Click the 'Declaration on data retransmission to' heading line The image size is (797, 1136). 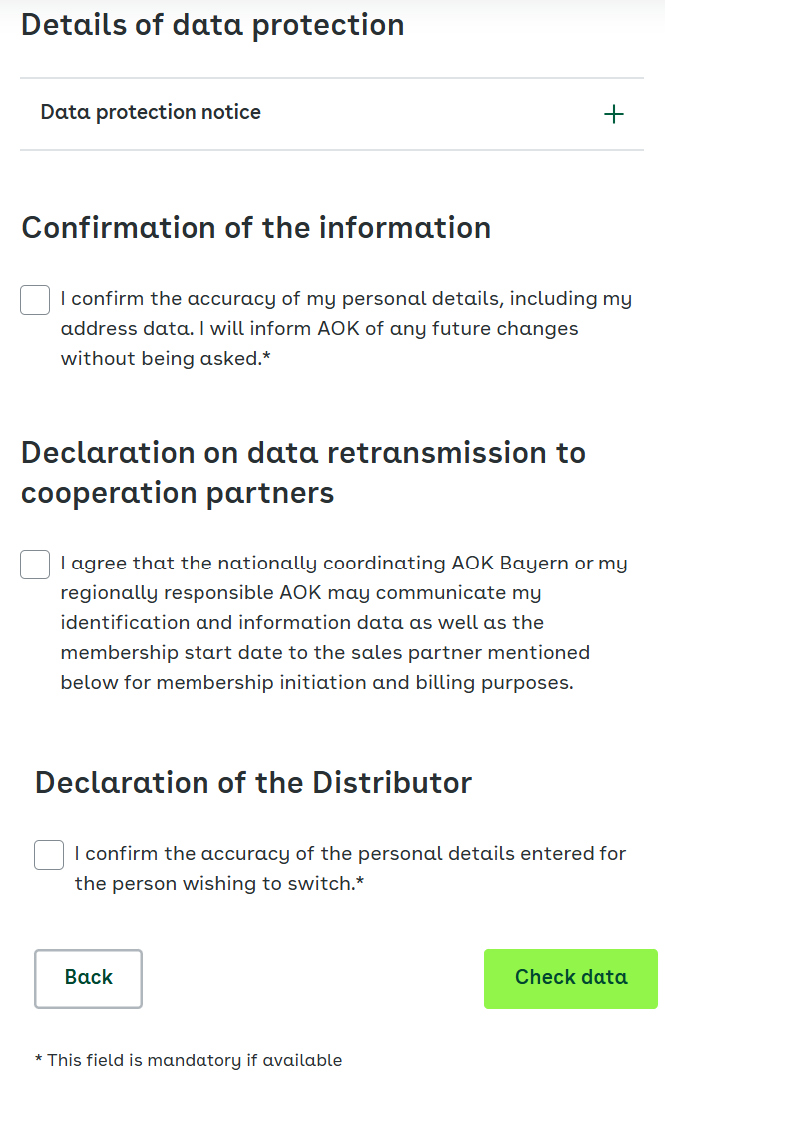click(303, 453)
